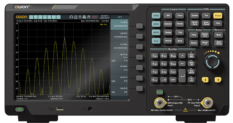This screenshot has width=233, height=123.
Task: Tap the headphone icon on screen status bar
Action: pyautogui.click(x=71, y=17)
